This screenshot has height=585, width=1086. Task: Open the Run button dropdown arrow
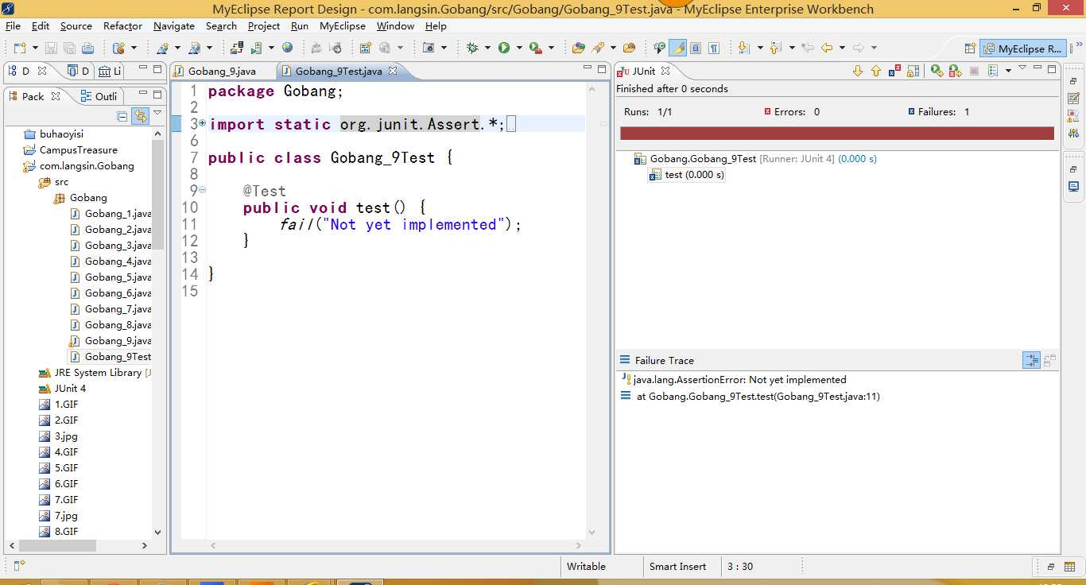point(519,48)
